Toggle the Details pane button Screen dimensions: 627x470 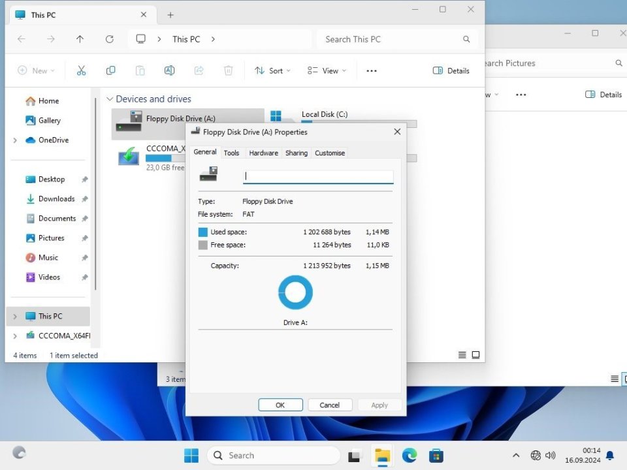451,70
